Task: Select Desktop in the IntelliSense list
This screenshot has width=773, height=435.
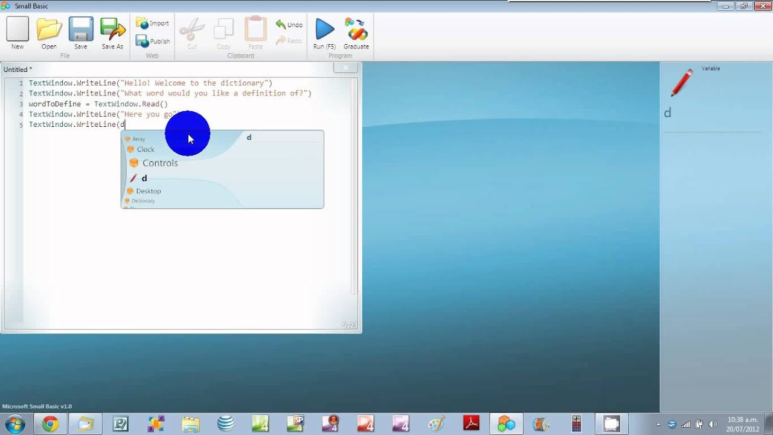Action: coord(144,191)
